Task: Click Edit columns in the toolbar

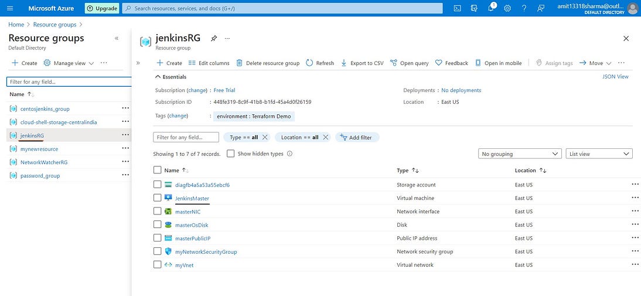Action: pyautogui.click(x=209, y=63)
